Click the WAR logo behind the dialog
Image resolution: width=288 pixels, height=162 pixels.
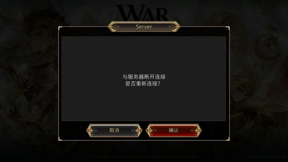(x=143, y=12)
